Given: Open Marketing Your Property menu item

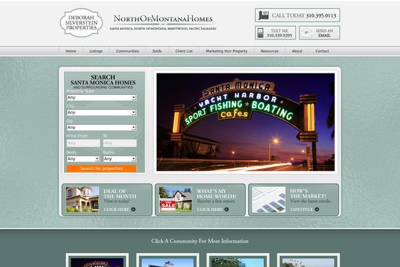Looking at the screenshot, I should 227,51.
